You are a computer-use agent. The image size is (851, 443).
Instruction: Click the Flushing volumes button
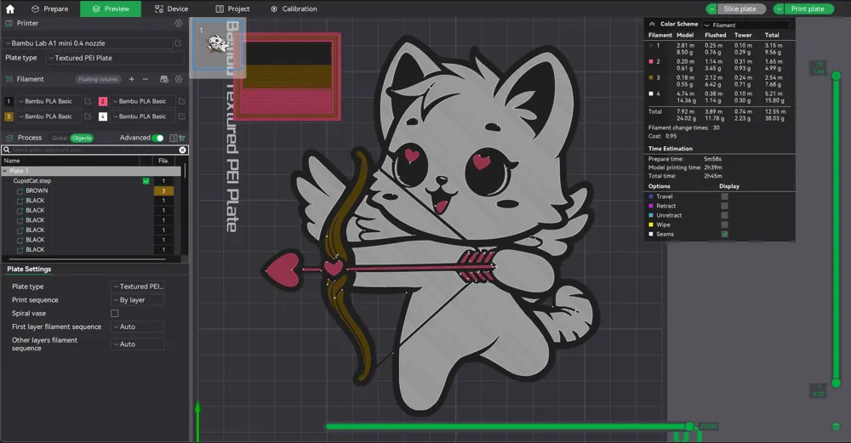click(98, 79)
